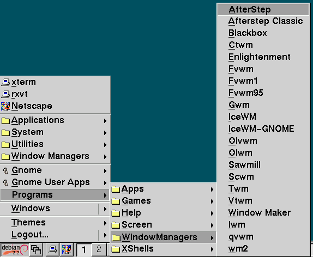Click the debian start button on taskbar

click(15, 249)
